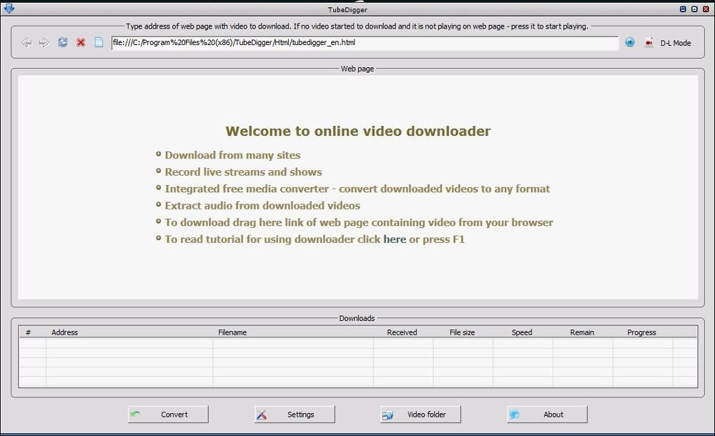This screenshot has width=715, height=436.
Task: Click 'Record live streams and shows' text
Action: point(244,172)
